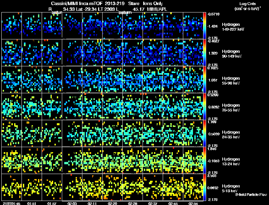This screenshot has height=205, width=269.
Task: Click the color bar for Hydrogen 149-227 keV
Action: pyautogui.click(x=205, y=26)
